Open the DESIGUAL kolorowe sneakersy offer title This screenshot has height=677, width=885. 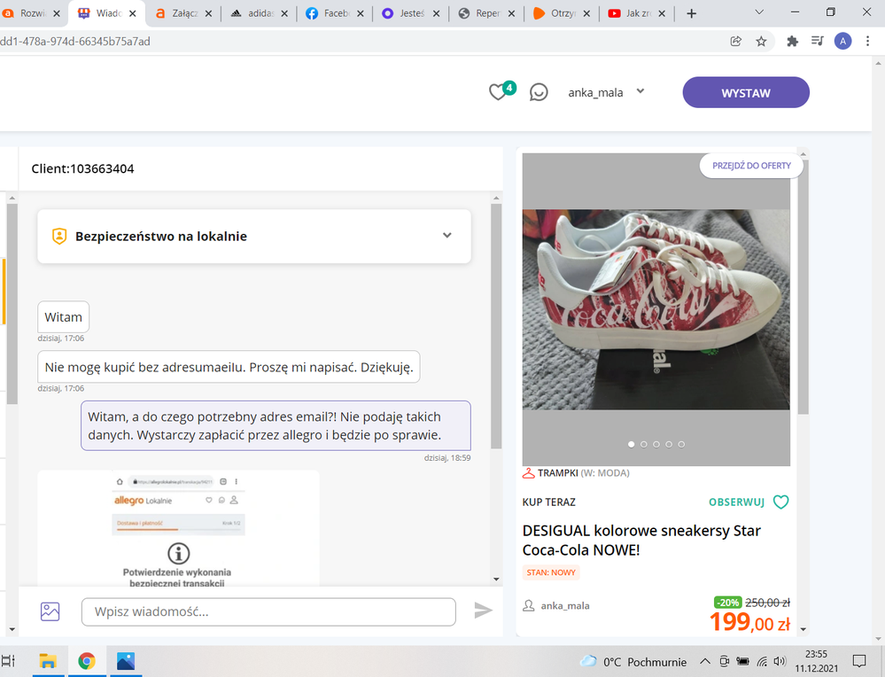tap(641, 541)
